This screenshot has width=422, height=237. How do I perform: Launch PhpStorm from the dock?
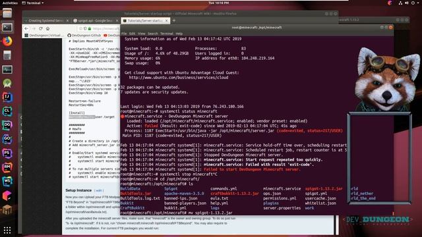click(7, 153)
